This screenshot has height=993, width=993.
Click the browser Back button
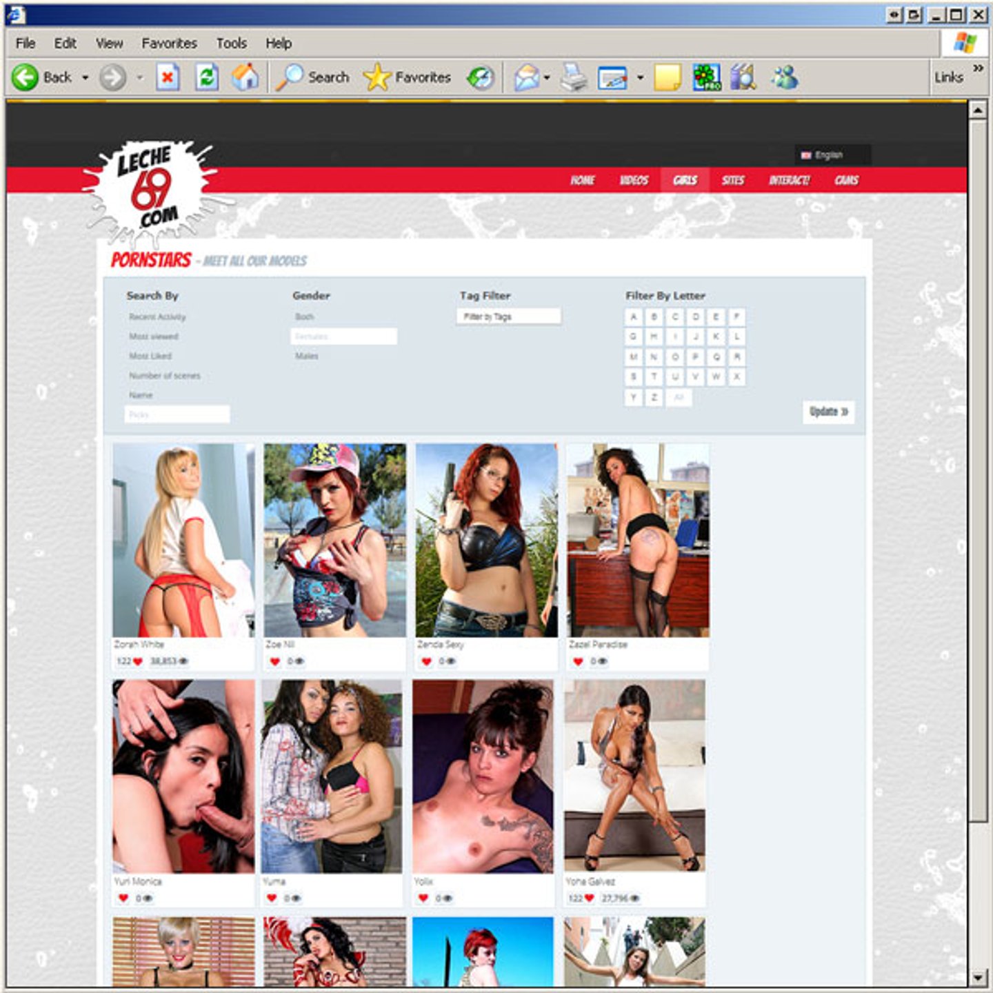point(43,77)
